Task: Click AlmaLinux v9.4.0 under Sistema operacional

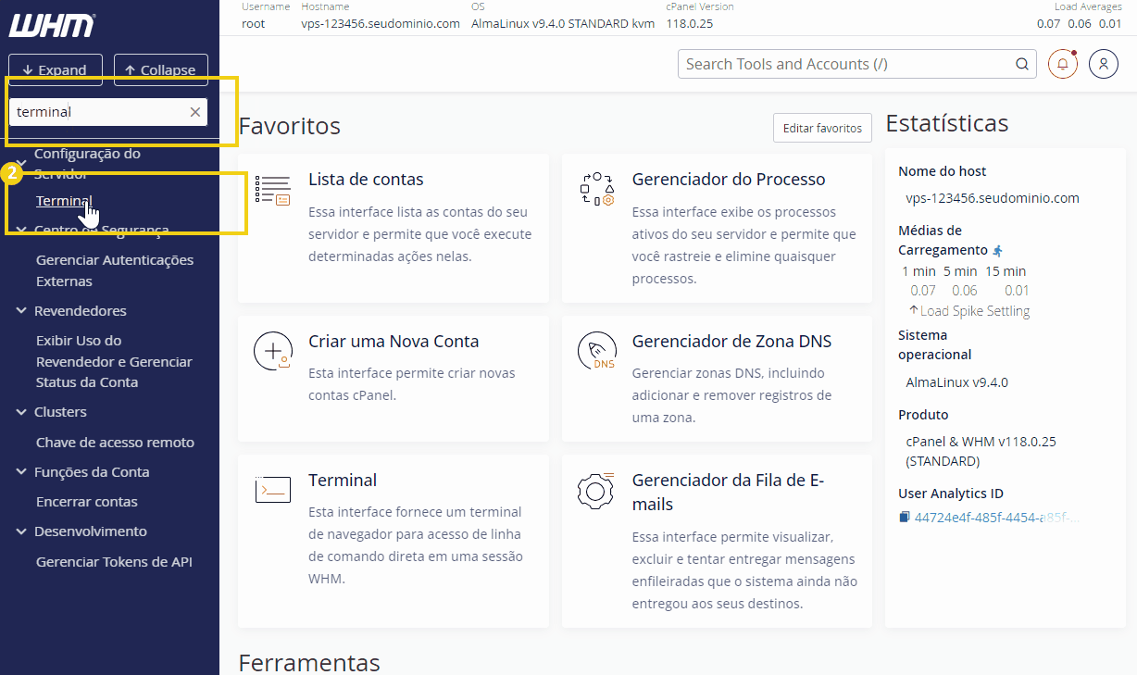Action: click(957, 381)
